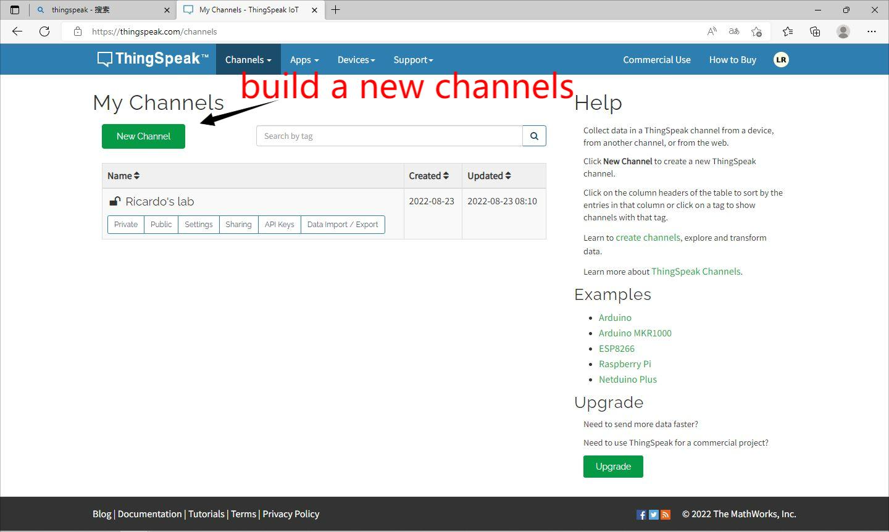
Task: Click the lock icon next to Ricardo's lab
Action: point(114,201)
